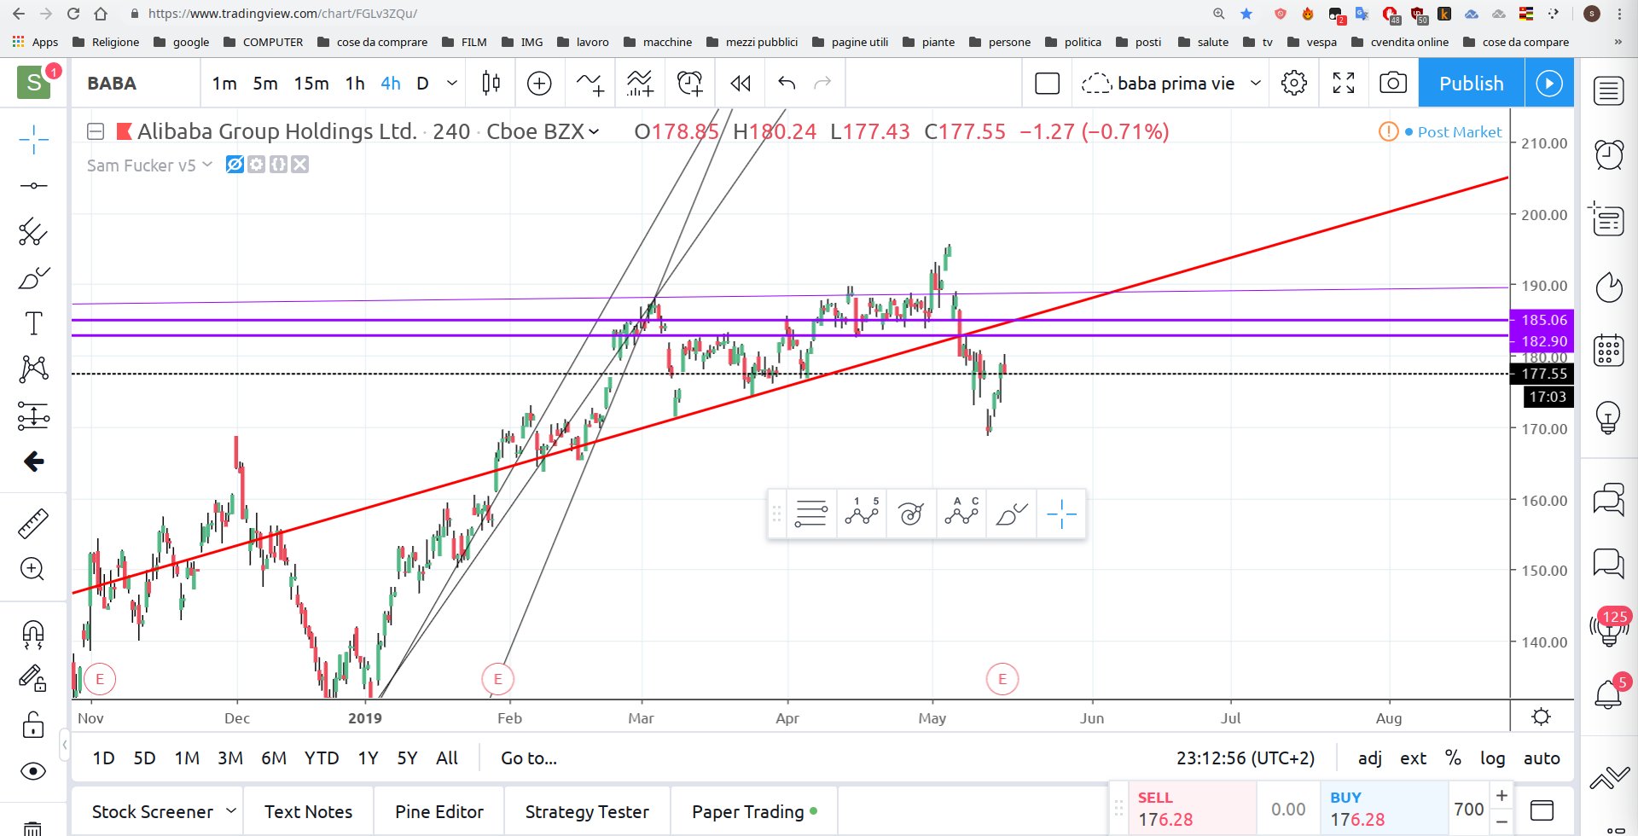1638x836 pixels.
Task: Click the SELL 176.28 button
Action: point(1192,809)
